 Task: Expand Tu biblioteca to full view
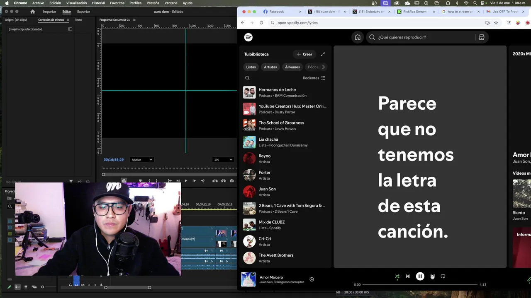pyautogui.click(x=323, y=54)
